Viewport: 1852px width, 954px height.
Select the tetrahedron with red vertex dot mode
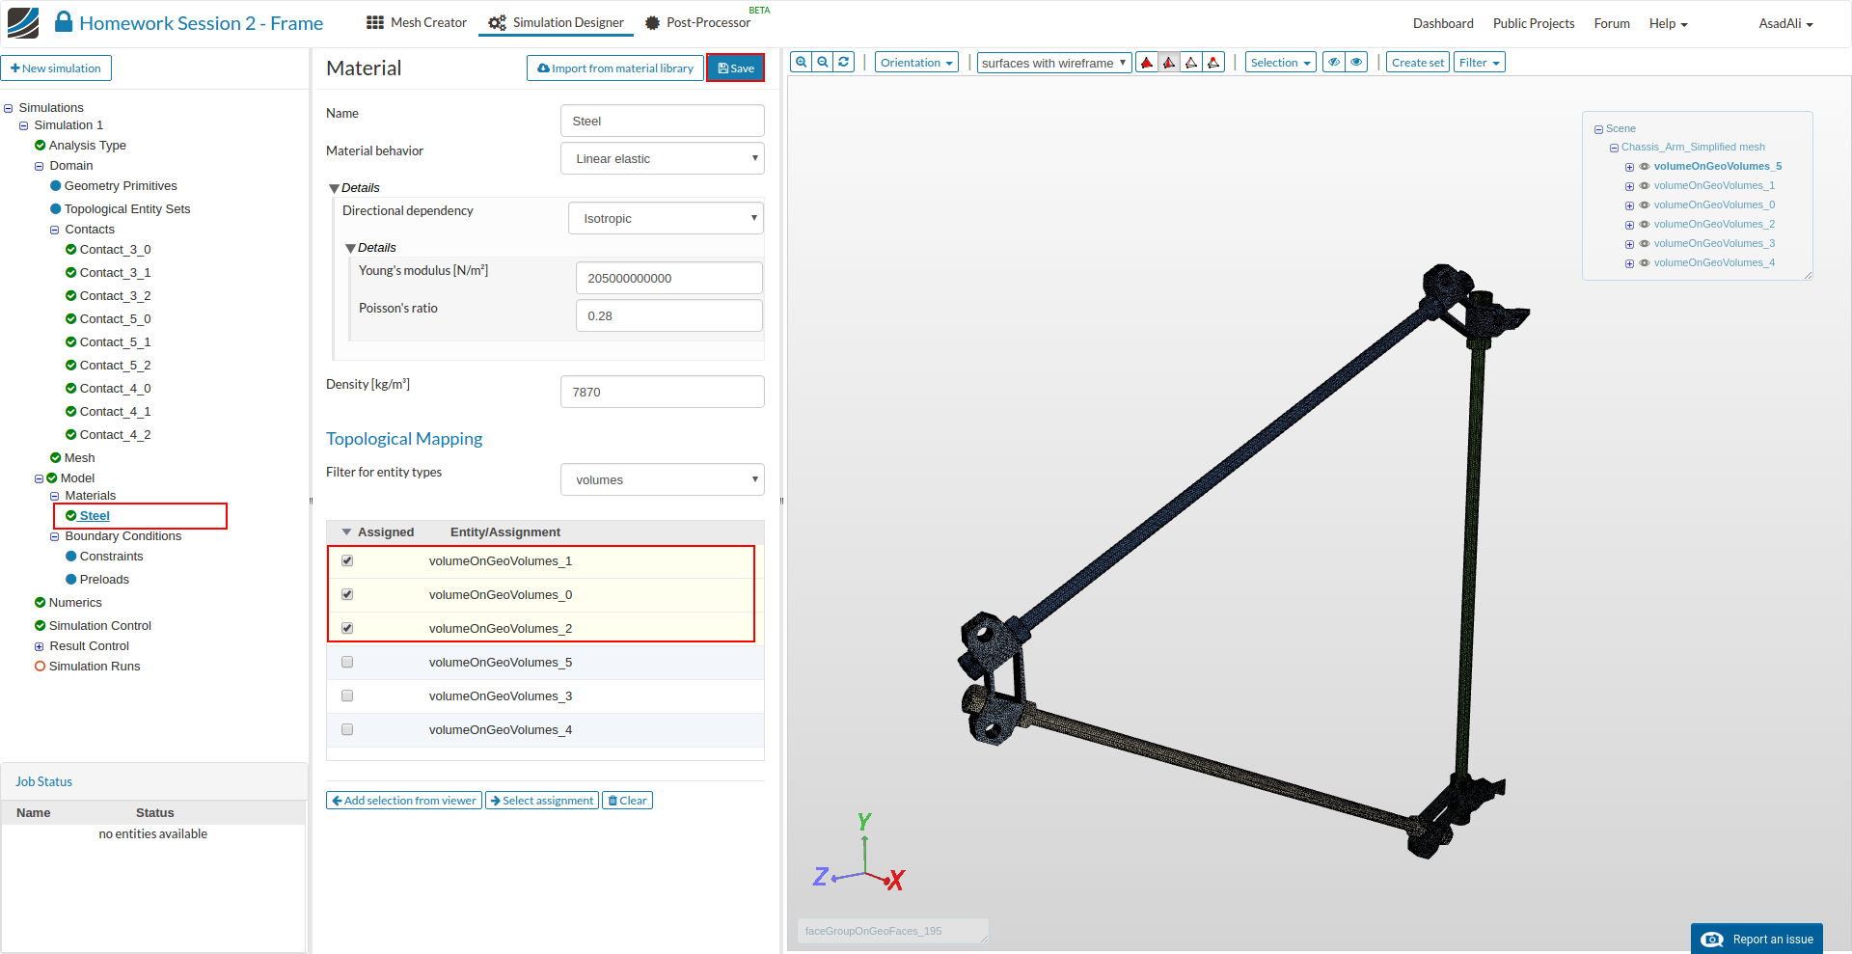(x=1213, y=63)
